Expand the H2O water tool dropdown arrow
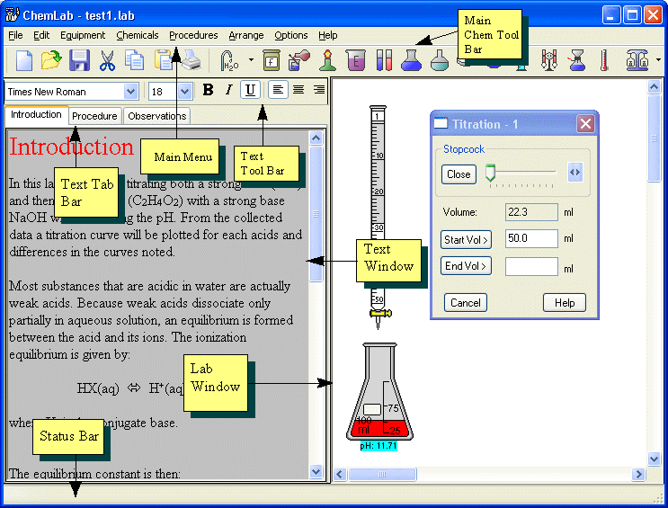 tap(250, 60)
